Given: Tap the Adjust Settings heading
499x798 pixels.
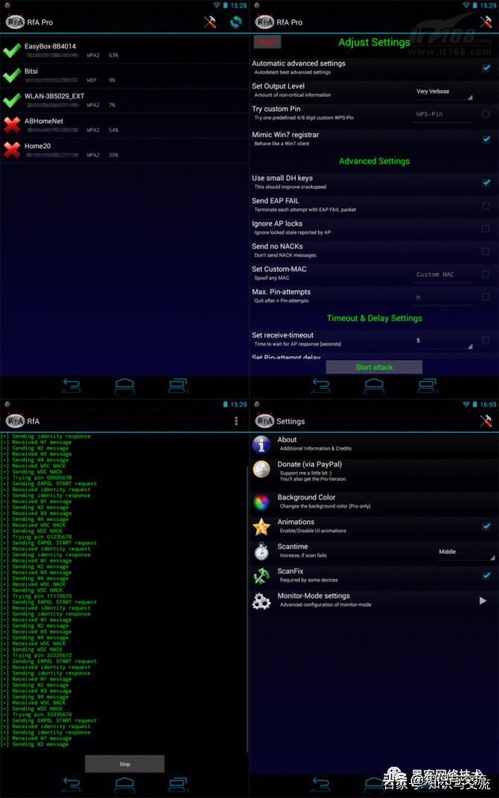Looking at the screenshot, I should click(x=374, y=42).
